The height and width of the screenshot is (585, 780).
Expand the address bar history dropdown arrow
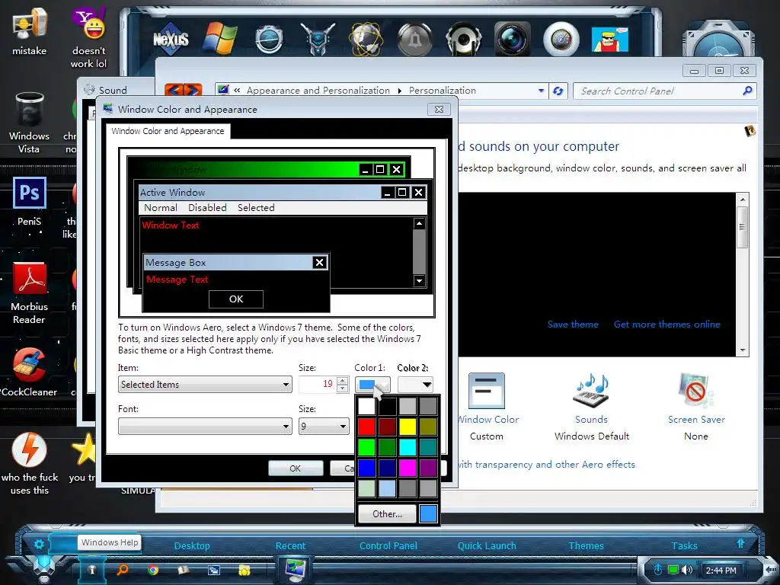pos(542,91)
